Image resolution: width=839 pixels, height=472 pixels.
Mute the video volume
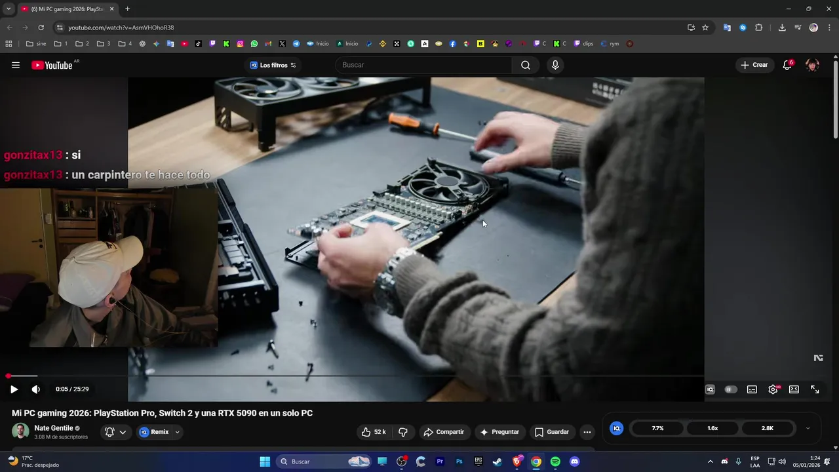[35, 389]
